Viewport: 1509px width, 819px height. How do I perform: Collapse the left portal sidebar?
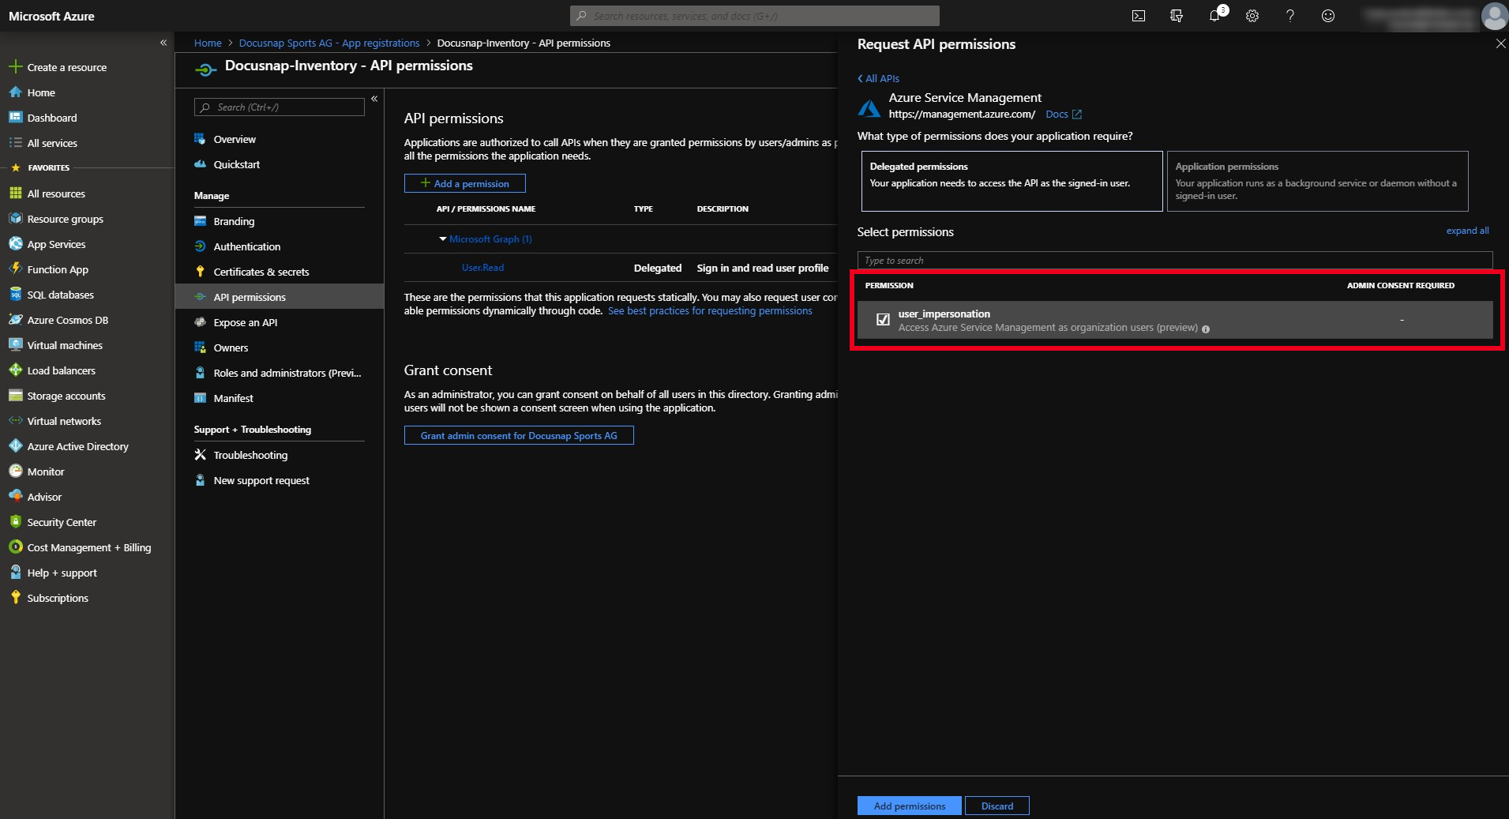163,43
